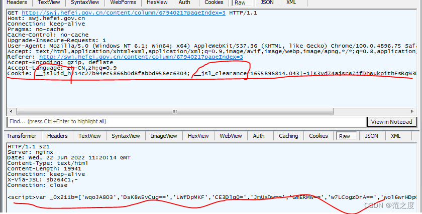Viewport: 422px width, 214px height.
Task: Click the 'Cache-Control: no-cache' line
Action: point(48,35)
